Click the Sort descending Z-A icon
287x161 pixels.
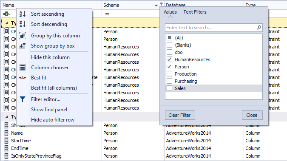[x=23, y=24]
